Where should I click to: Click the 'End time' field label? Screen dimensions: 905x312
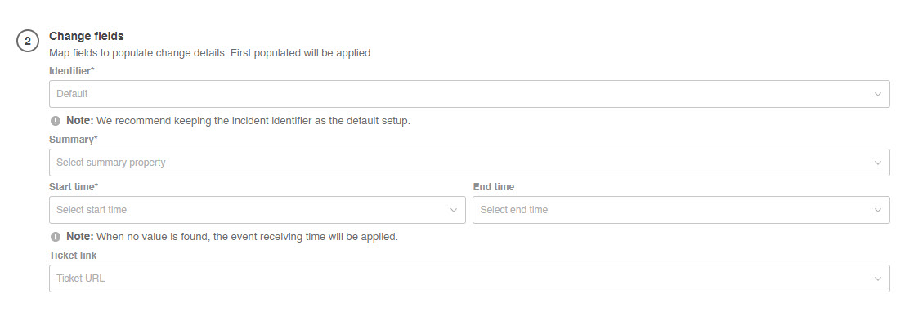point(494,187)
